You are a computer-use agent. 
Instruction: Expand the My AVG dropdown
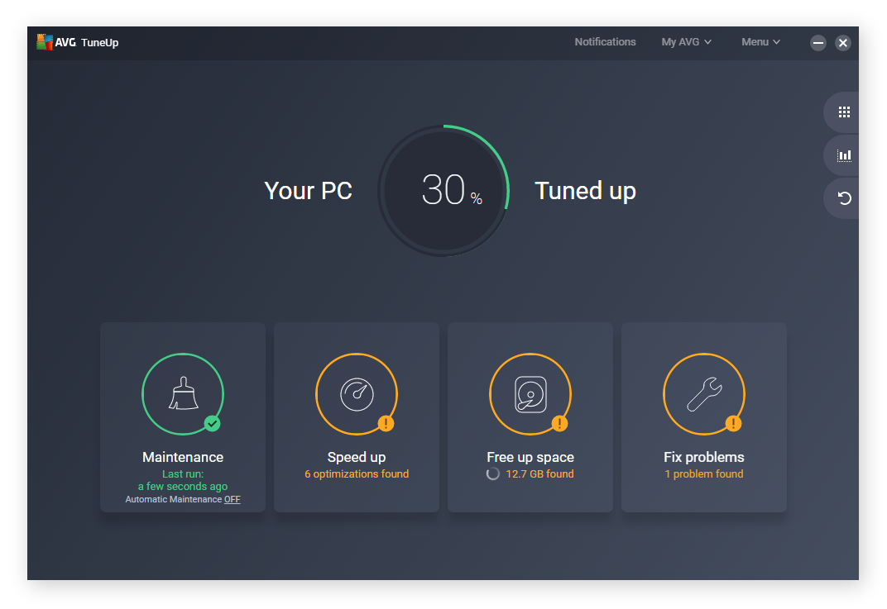pos(685,42)
